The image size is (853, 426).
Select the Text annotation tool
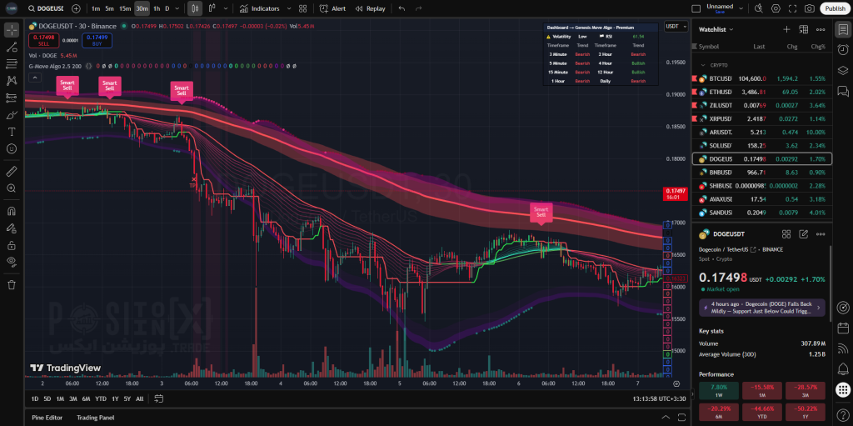coord(12,132)
